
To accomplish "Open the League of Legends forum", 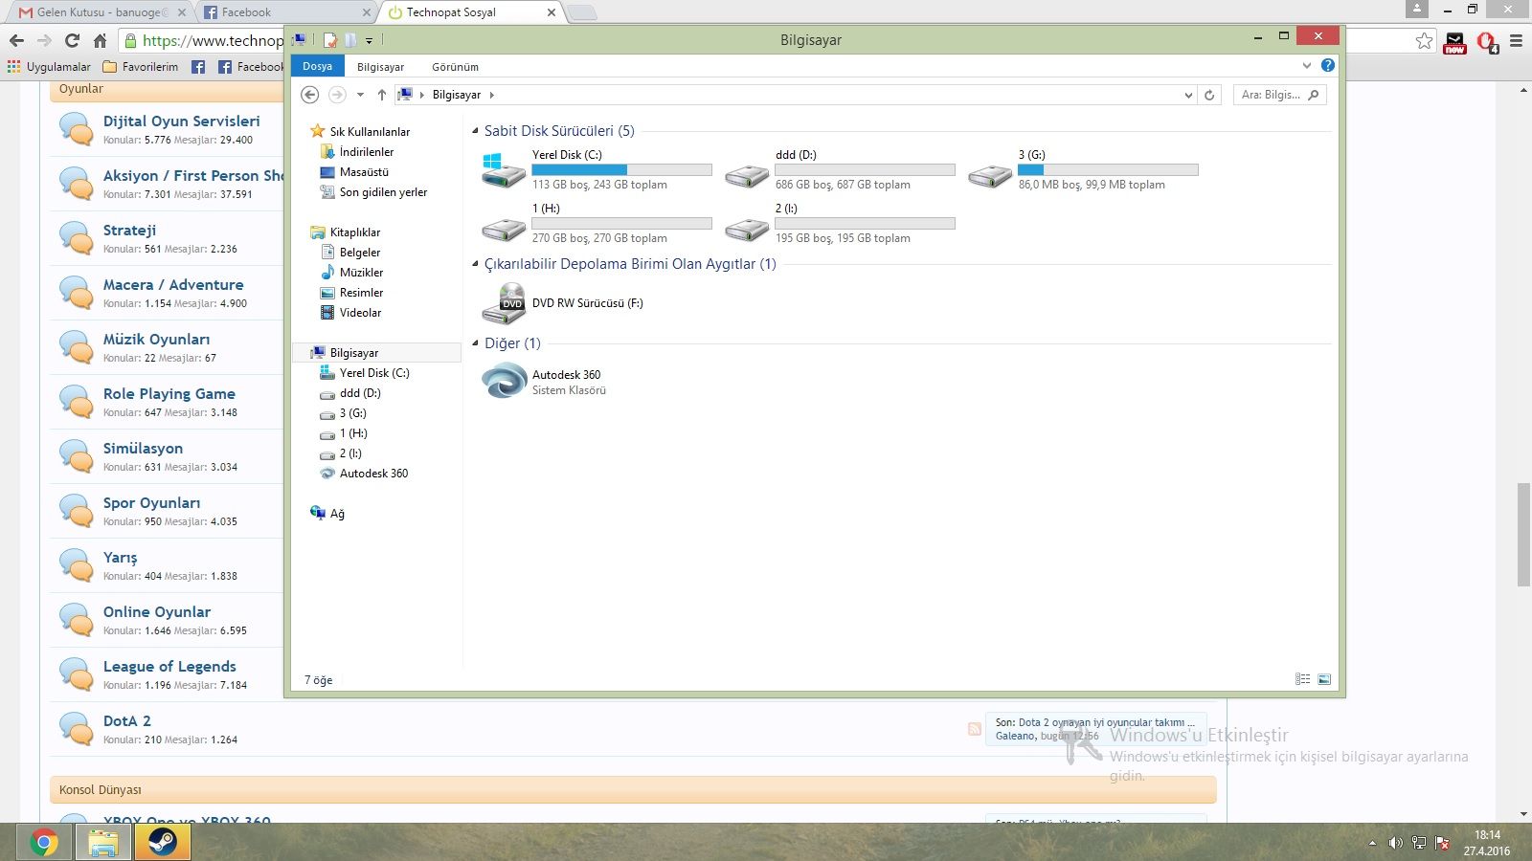I will point(169,667).
